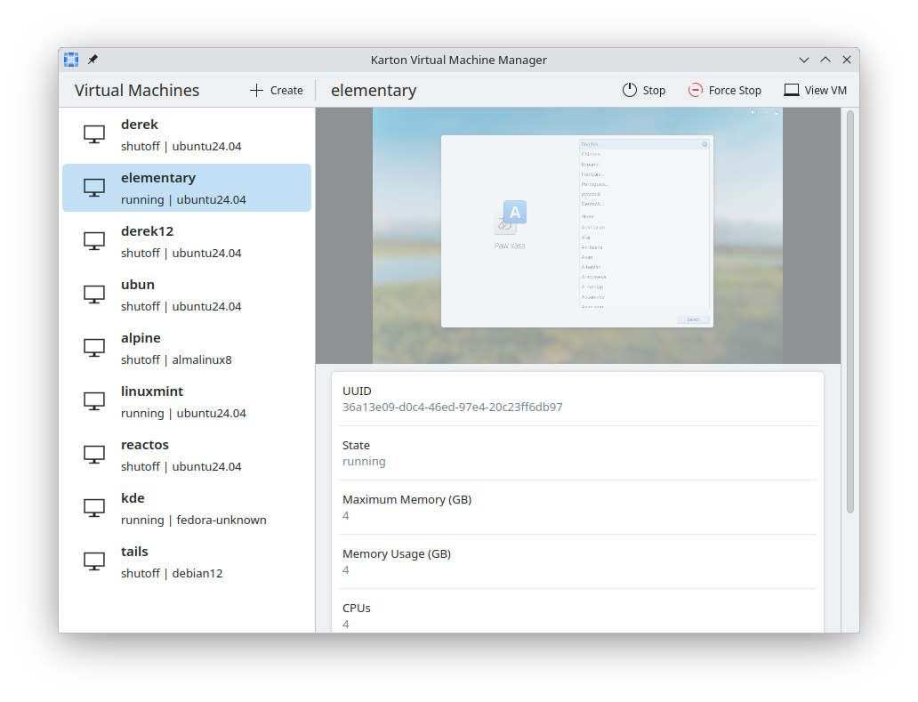
Task: Click the plus icon beside Create
Action: [256, 90]
